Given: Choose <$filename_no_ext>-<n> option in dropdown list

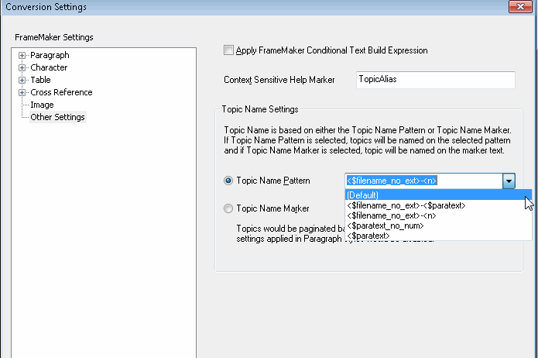Looking at the screenshot, I should click(x=438, y=215).
